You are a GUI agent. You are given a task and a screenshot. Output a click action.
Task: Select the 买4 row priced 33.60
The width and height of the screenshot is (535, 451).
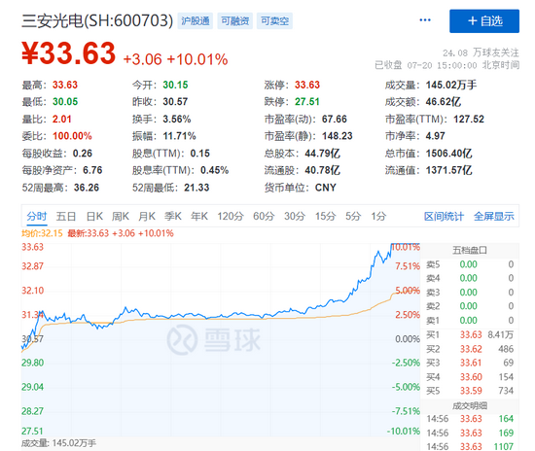pos(470,377)
